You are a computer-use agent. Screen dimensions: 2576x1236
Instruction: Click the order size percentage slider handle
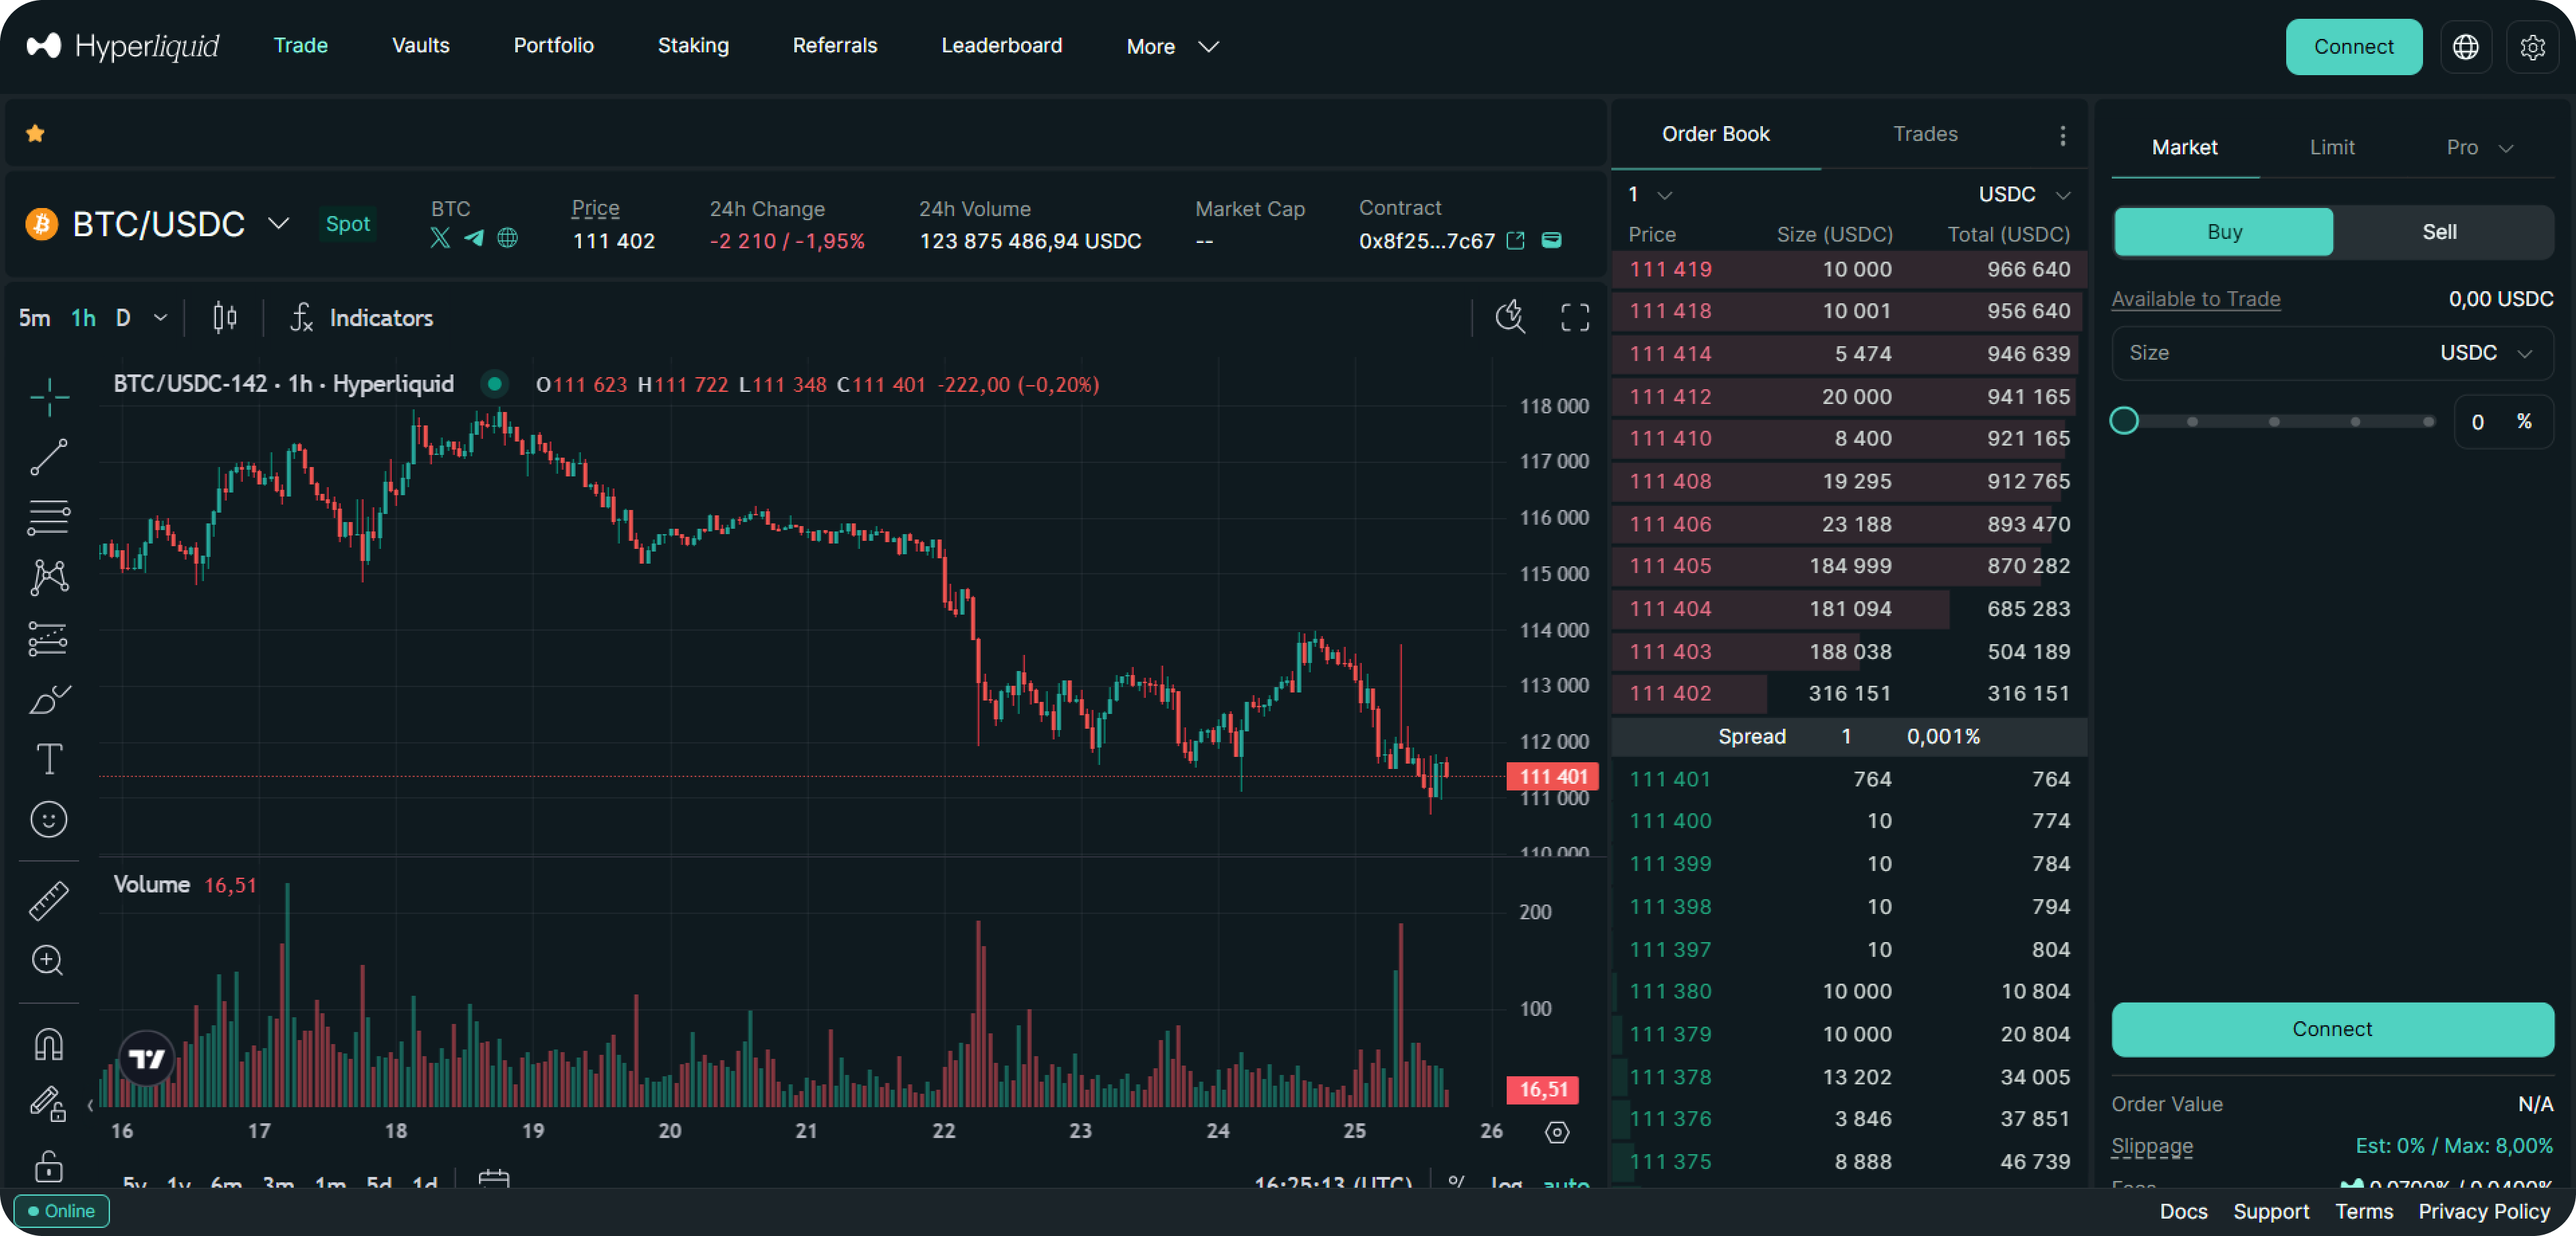2124,421
